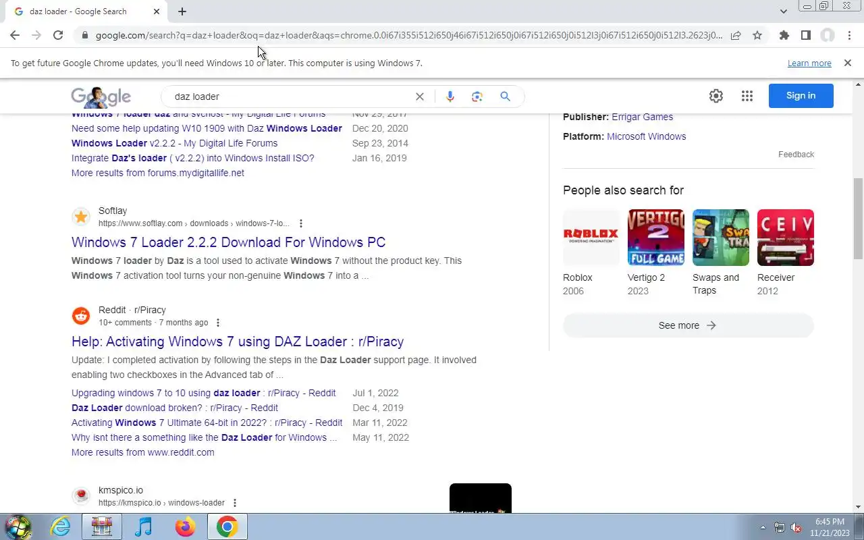Share this page icon in address bar
Image resolution: width=864 pixels, height=540 pixels.
(x=736, y=35)
